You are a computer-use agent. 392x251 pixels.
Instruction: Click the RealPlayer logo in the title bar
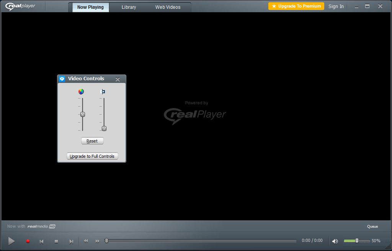pos(20,6)
